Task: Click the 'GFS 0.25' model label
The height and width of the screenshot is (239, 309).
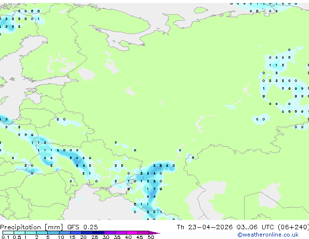Action: point(82,227)
